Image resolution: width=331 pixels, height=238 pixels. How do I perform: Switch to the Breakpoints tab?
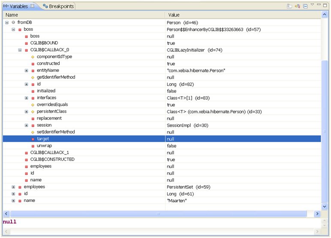pos(58,6)
